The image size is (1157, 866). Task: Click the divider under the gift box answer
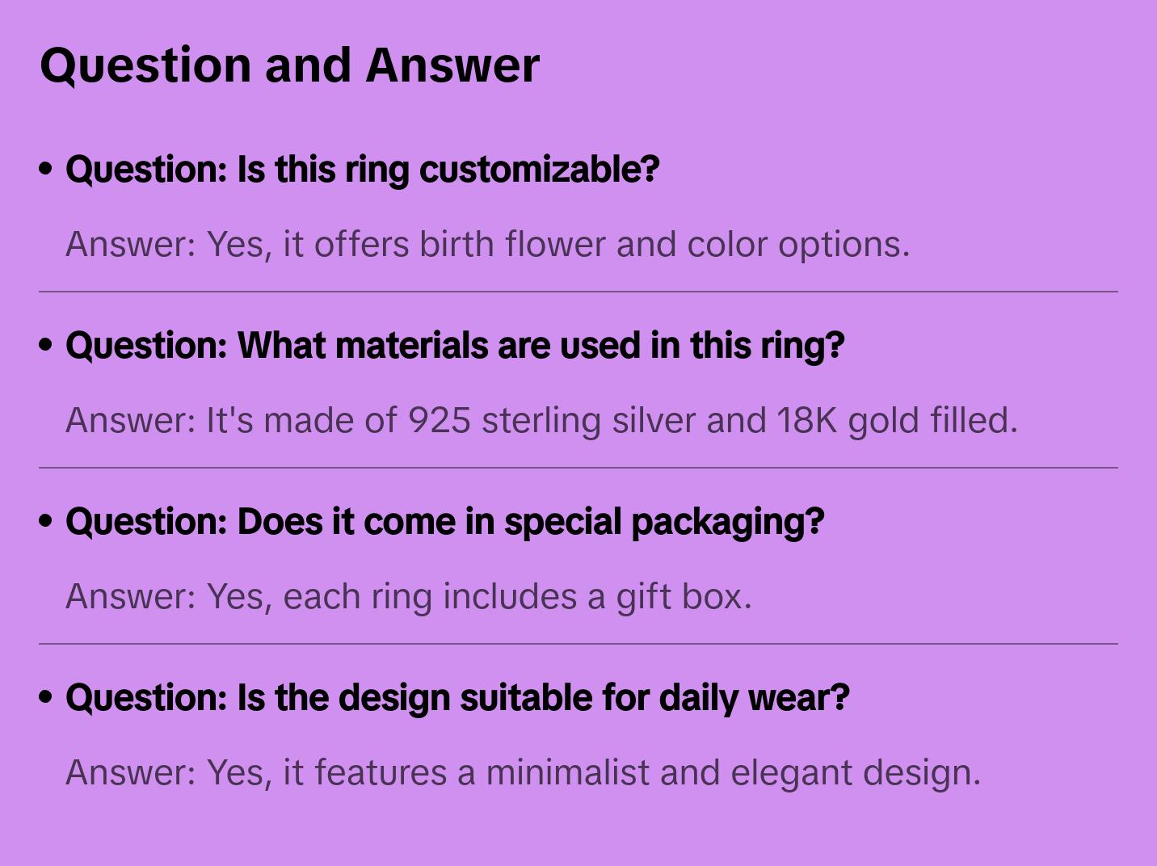click(578, 644)
